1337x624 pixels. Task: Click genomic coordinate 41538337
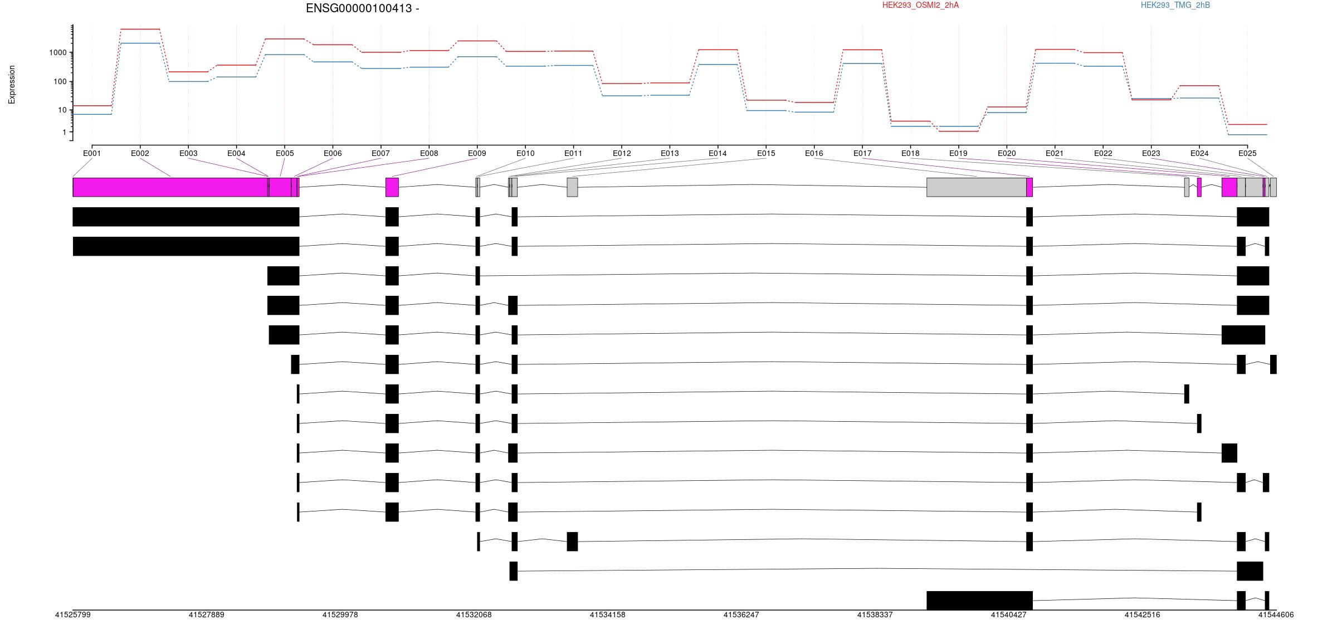875,615
